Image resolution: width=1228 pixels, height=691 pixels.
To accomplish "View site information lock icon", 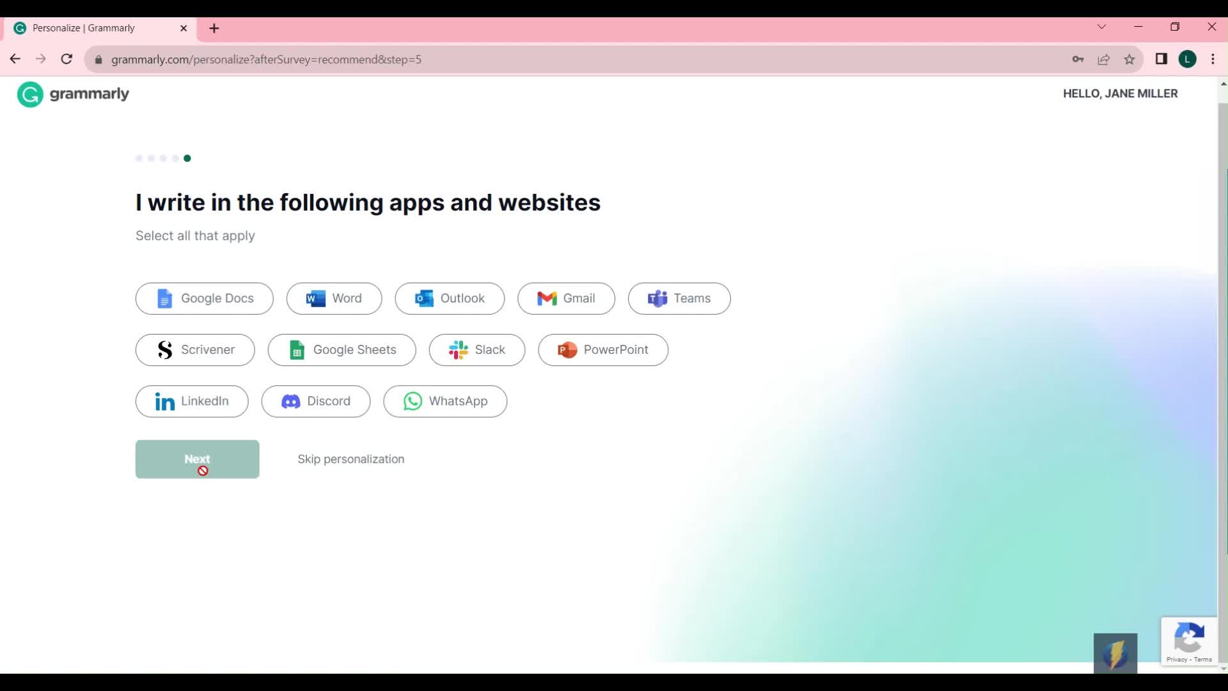I will [98, 60].
